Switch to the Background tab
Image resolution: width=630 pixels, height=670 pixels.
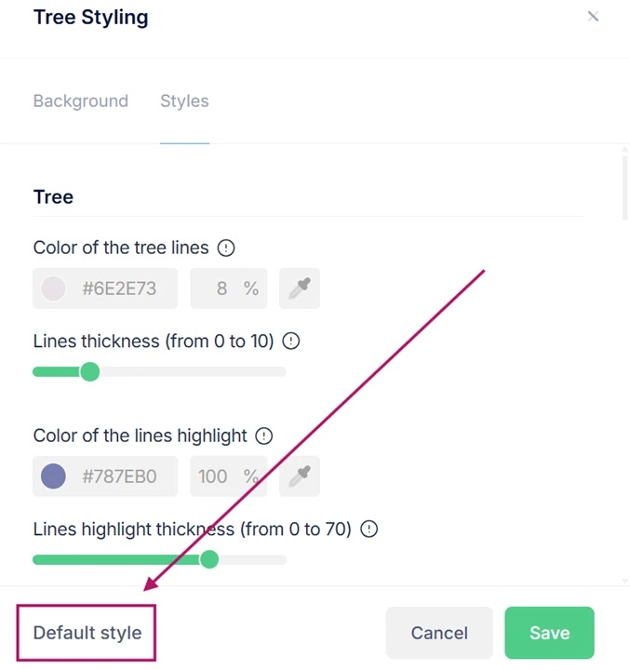(81, 101)
